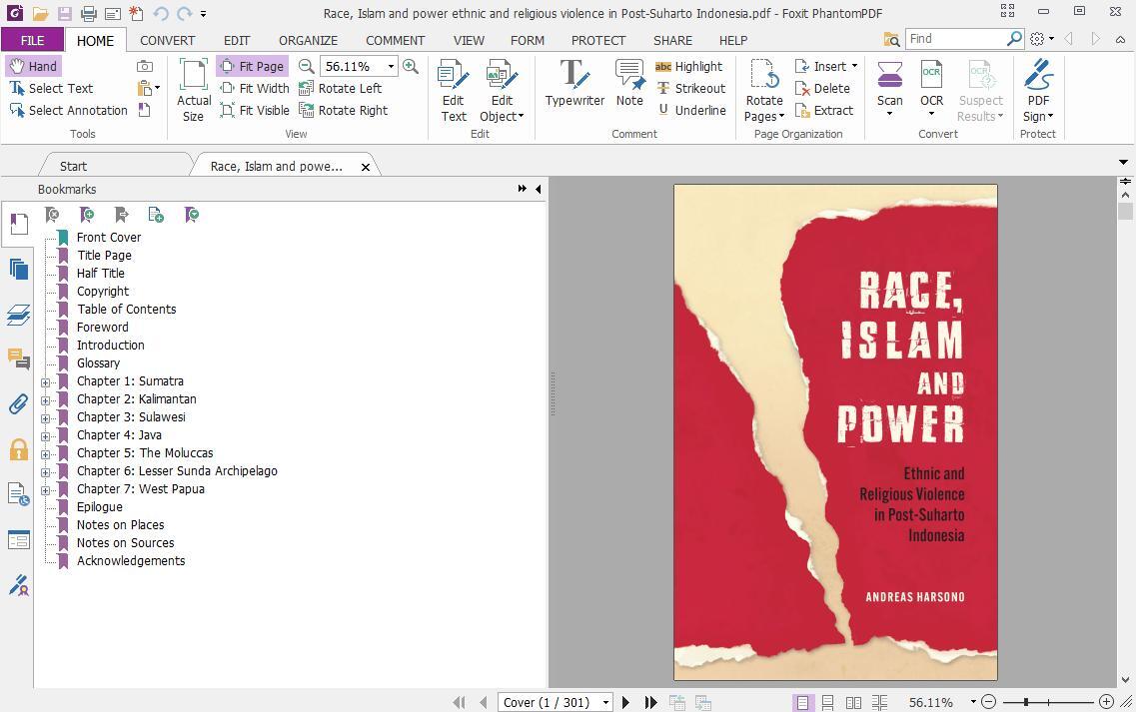
Task: Select the Edit Text tool
Action: [454, 91]
